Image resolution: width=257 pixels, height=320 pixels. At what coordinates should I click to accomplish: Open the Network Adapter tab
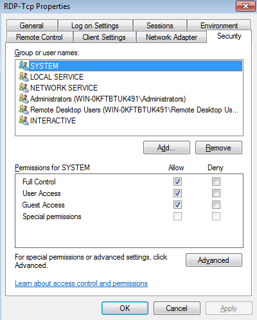pyautogui.click(x=172, y=37)
